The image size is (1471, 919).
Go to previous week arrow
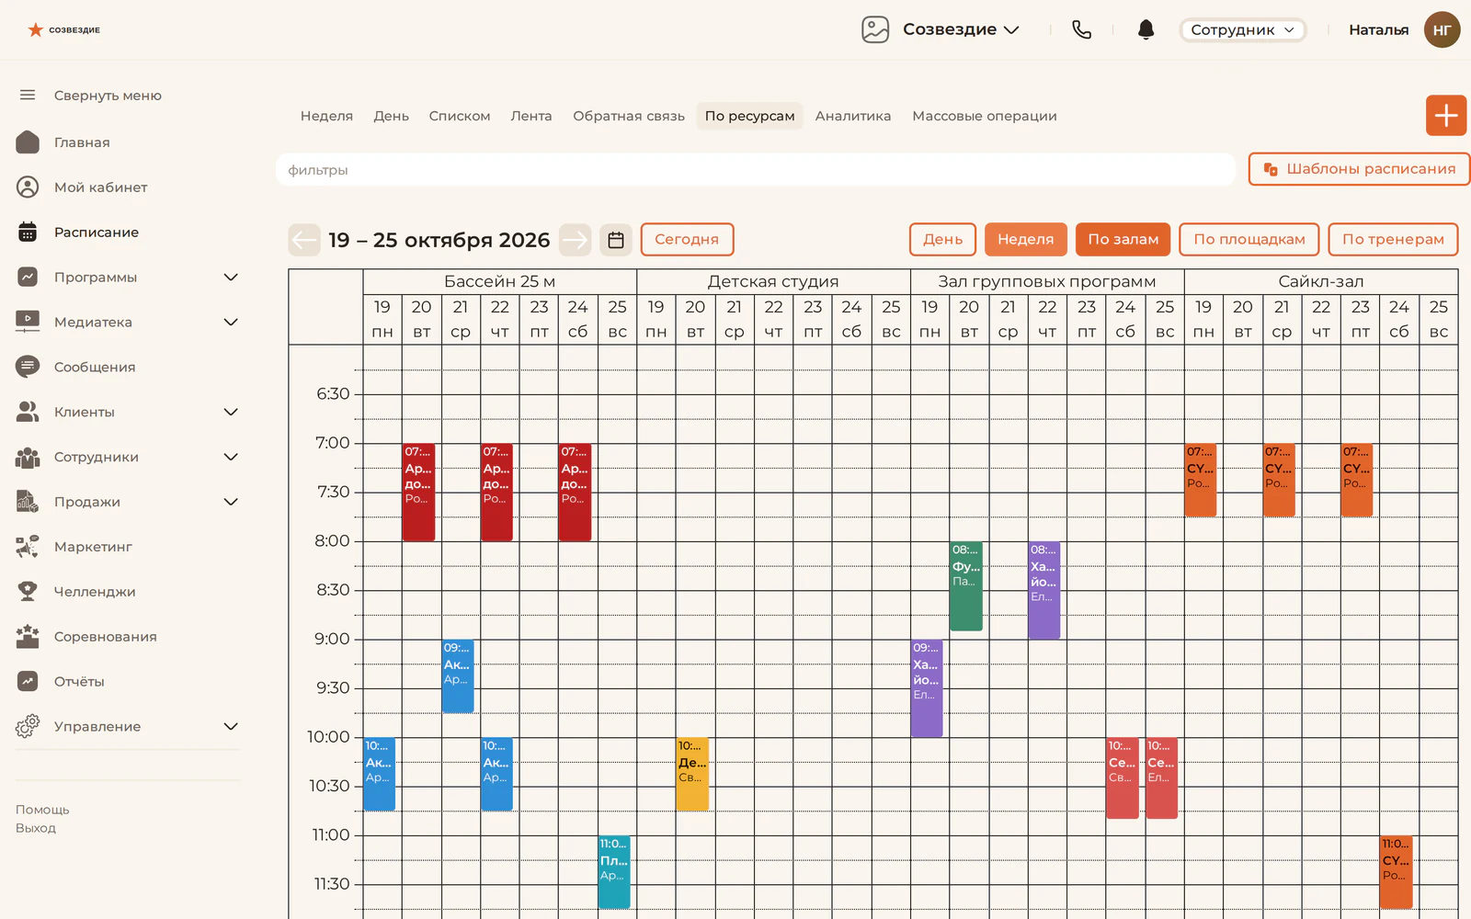tap(303, 240)
